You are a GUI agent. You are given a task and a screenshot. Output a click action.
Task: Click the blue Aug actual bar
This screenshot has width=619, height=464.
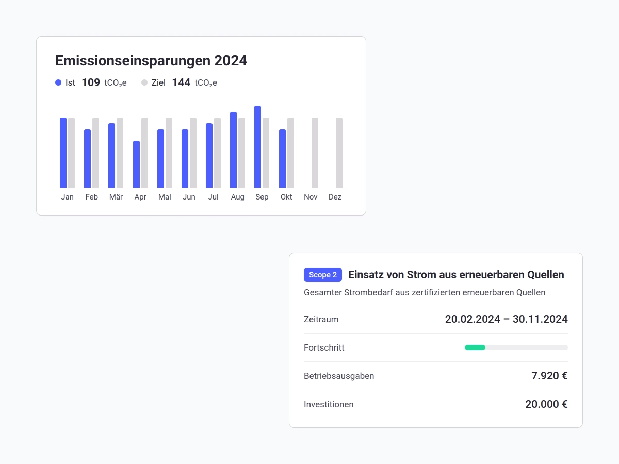233,150
